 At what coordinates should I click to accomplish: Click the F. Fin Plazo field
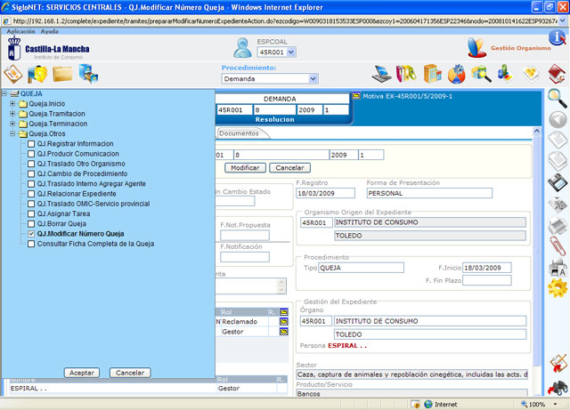pos(487,280)
